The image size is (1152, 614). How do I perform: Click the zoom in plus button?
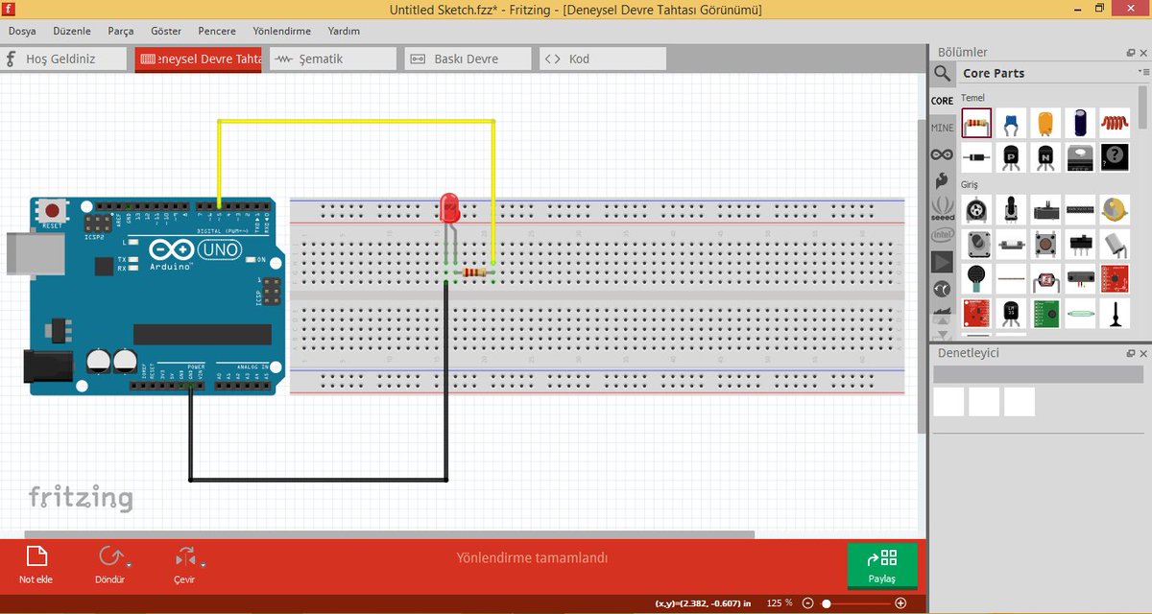click(x=900, y=603)
